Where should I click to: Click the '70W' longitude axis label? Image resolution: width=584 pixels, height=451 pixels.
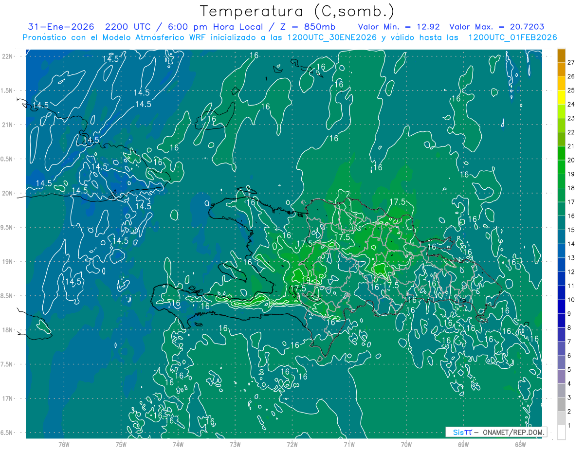coord(406,444)
